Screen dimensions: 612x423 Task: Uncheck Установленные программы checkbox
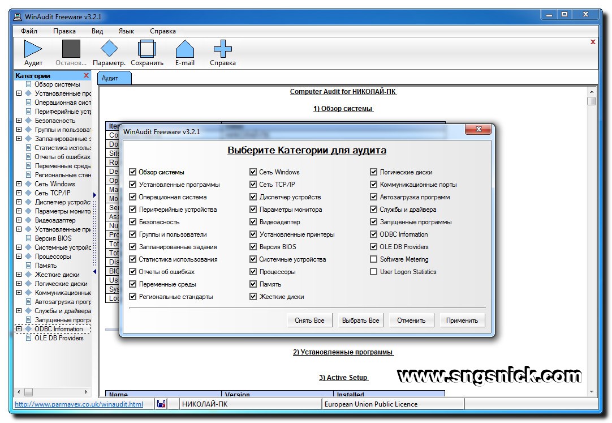point(133,185)
